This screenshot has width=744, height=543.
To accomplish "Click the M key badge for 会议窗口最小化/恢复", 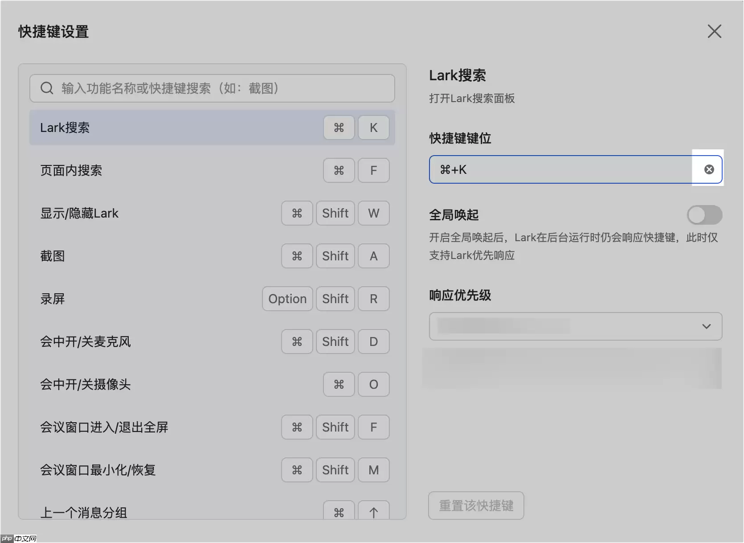I will (x=373, y=469).
